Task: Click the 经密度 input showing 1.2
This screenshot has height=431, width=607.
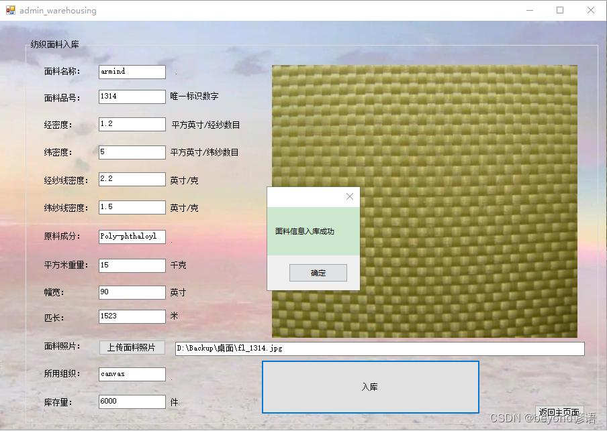Action: click(x=132, y=124)
